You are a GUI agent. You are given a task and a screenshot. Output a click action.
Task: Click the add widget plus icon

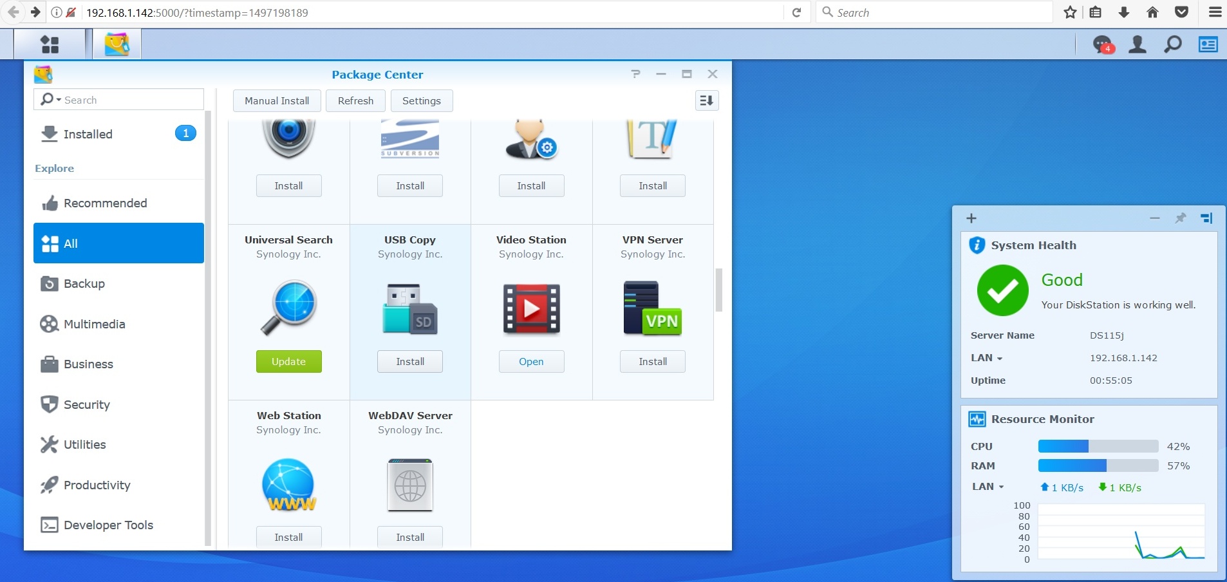click(x=971, y=218)
